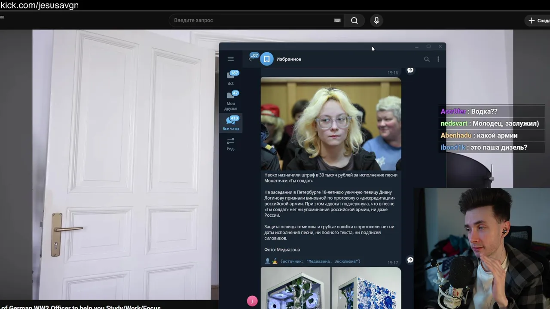This screenshot has height=309, width=550.
Task: Select the dct chat folder
Action: point(231,78)
